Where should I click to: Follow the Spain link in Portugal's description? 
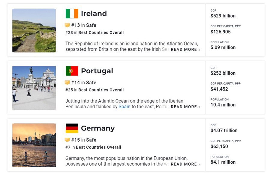point(124,107)
